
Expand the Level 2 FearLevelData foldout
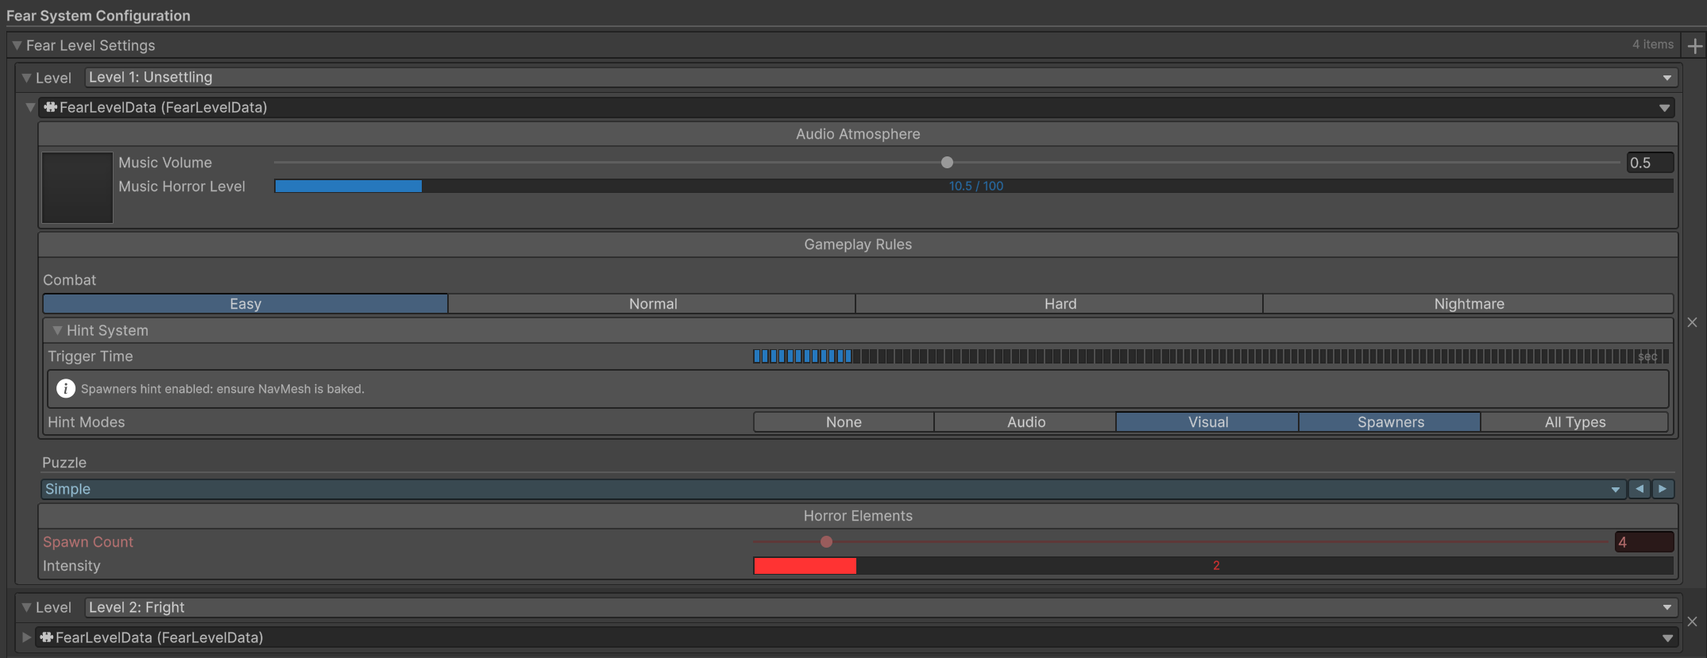[26, 637]
